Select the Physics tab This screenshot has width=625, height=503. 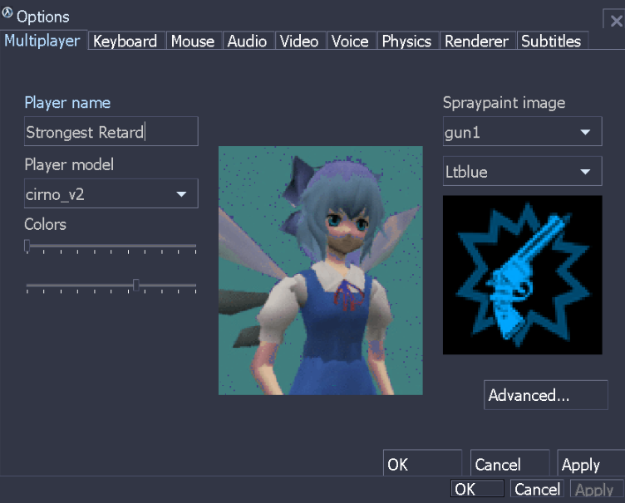tap(407, 41)
